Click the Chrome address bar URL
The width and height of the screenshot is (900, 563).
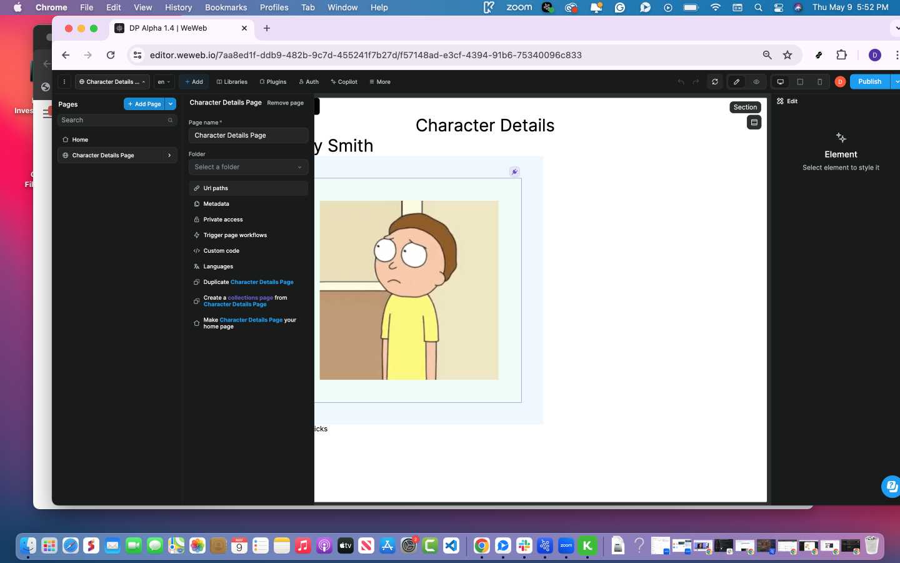click(x=366, y=55)
